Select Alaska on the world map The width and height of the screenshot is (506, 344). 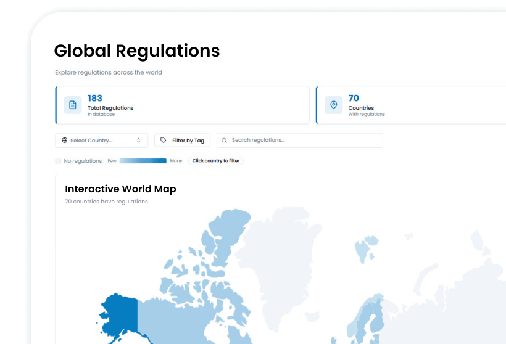pyautogui.click(x=121, y=314)
